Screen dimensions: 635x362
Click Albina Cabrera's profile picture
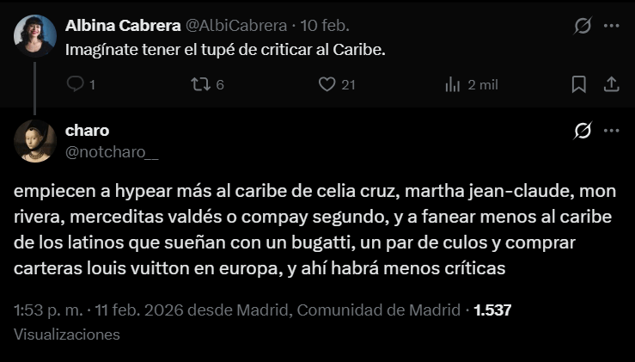[34, 34]
